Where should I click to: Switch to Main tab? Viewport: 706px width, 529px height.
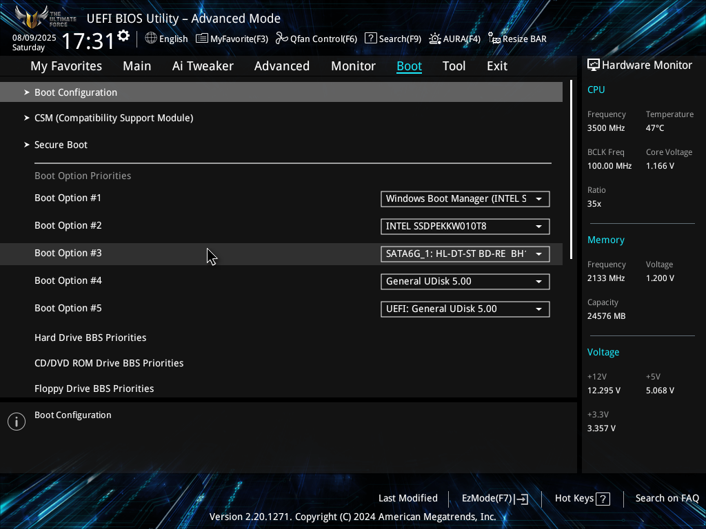click(x=137, y=66)
